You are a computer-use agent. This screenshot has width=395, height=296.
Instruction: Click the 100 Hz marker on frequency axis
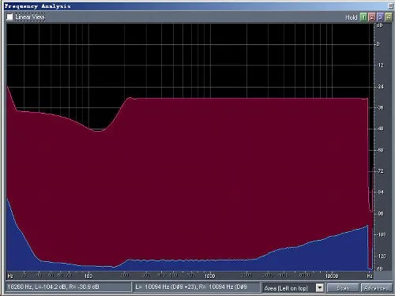tap(88, 275)
